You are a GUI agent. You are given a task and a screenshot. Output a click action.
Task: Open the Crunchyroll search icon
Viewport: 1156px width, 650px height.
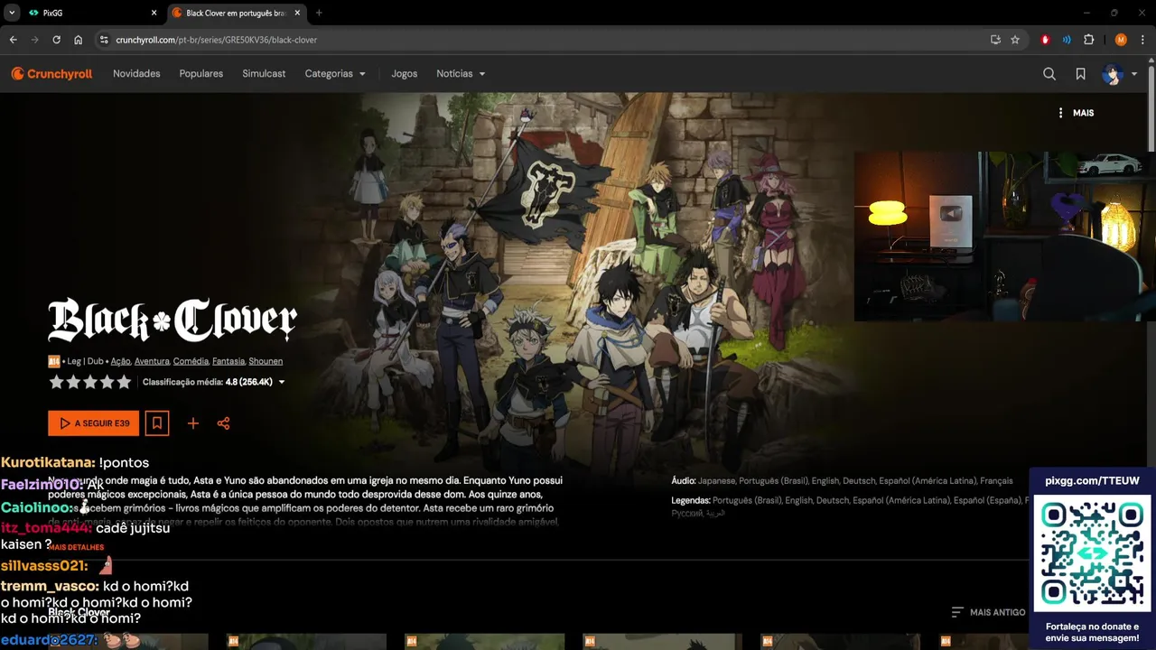click(x=1049, y=74)
